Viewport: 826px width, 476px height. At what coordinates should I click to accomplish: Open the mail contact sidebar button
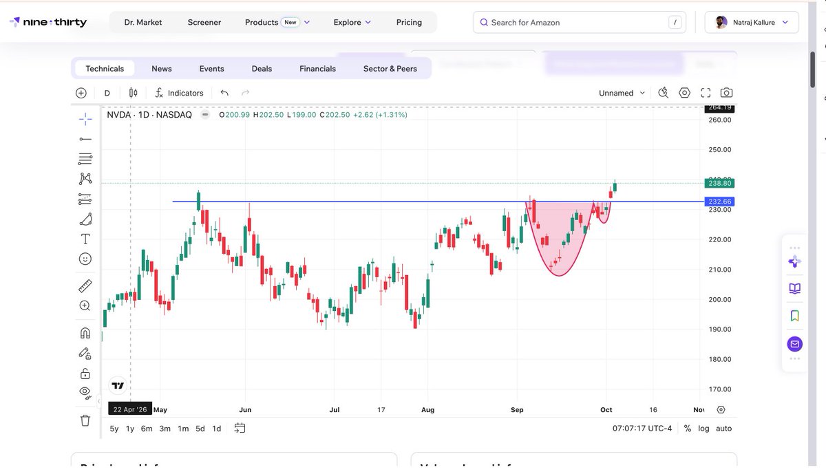[795, 343]
